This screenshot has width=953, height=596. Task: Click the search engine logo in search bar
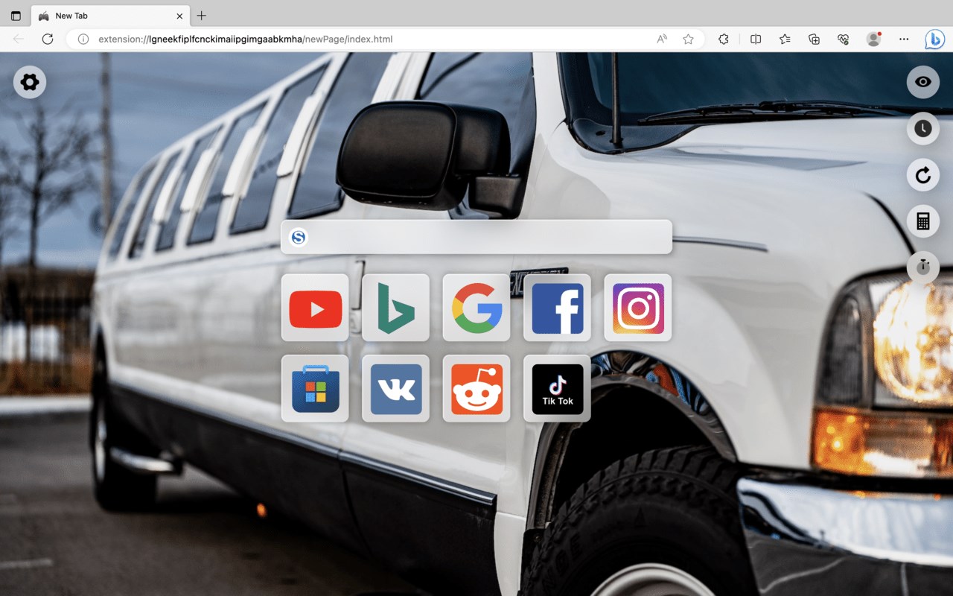pyautogui.click(x=299, y=237)
